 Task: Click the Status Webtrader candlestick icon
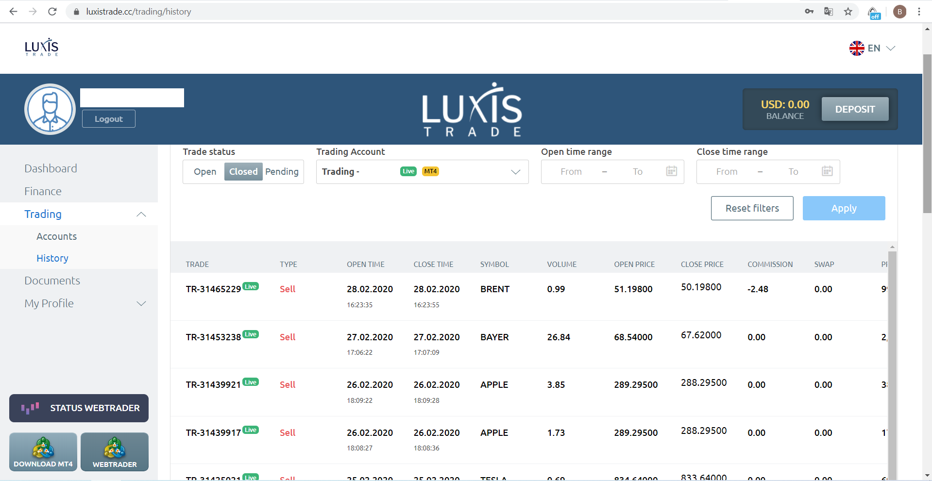[30, 408]
